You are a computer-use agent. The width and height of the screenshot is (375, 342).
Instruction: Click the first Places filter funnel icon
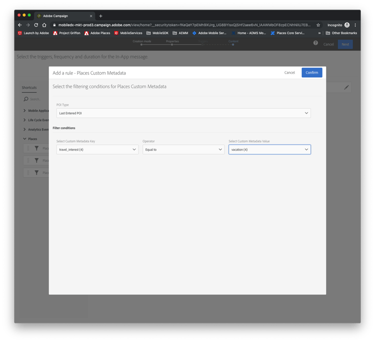tap(36, 148)
